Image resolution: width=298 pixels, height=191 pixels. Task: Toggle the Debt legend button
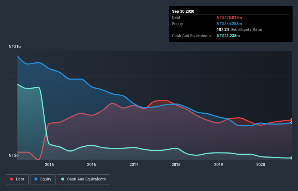17,179
